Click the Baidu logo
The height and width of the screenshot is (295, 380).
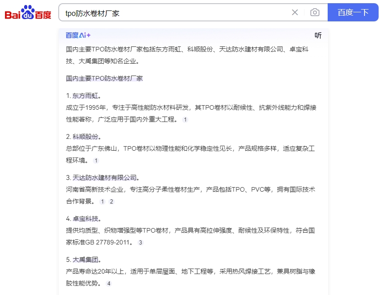click(28, 13)
